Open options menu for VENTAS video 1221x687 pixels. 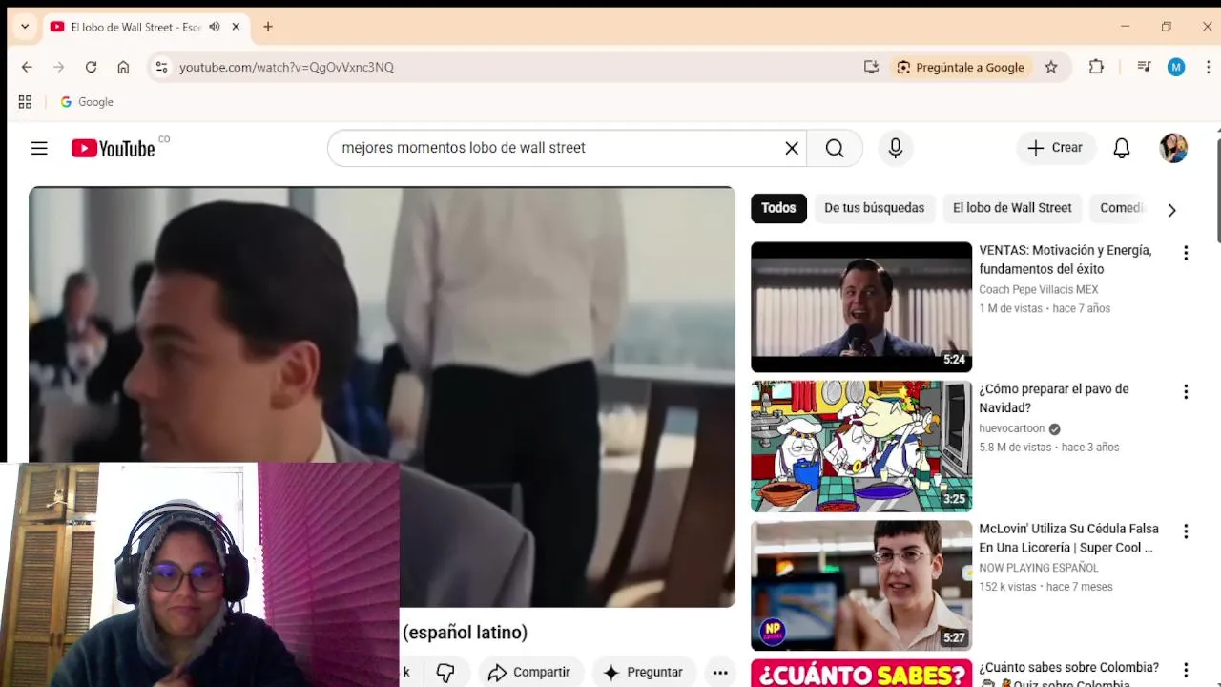coord(1186,253)
